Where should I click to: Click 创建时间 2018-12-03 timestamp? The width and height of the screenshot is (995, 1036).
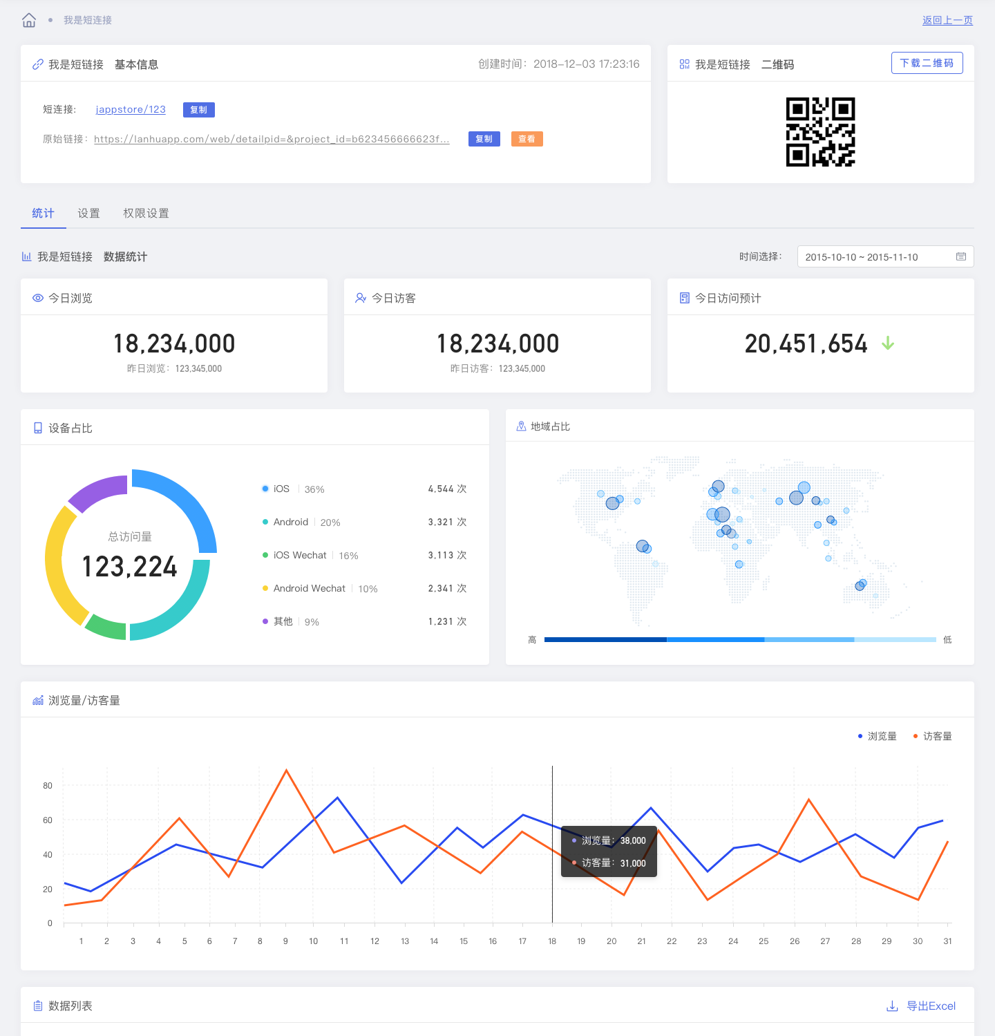pyautogui.click(x=559, y=64)
